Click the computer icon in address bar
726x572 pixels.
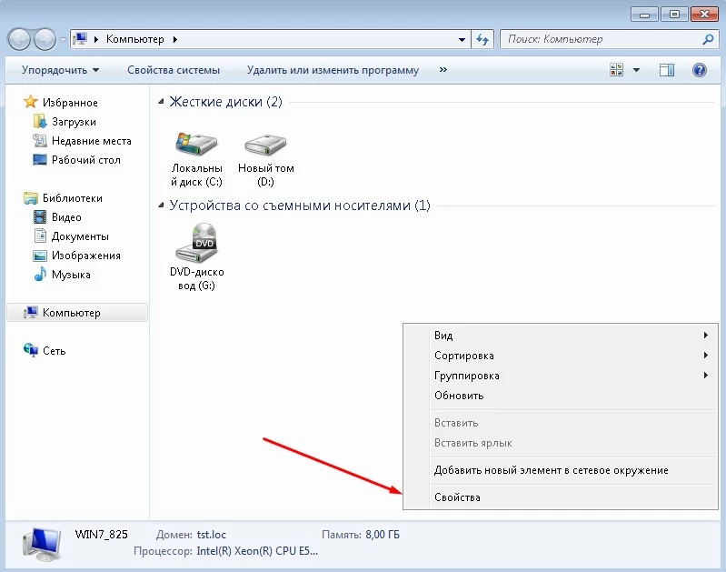(x=81, y=39)
